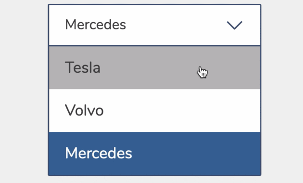This screenshot has width=303, height=183.
Task: Click the empty area of the Volvo row
Action: [x=182, y=110]
